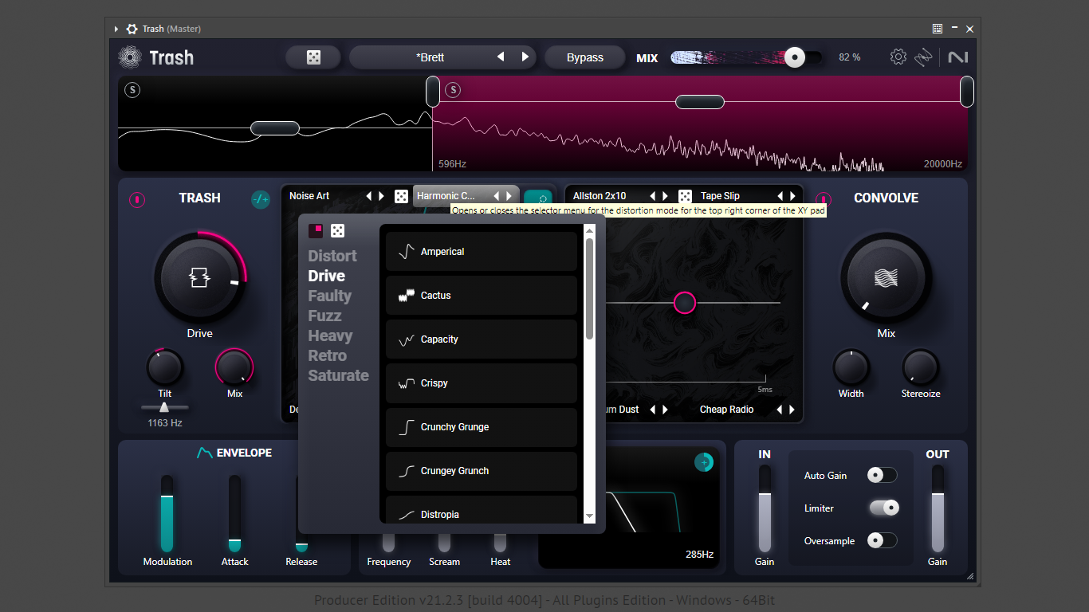Viewport: 1089px width, 612px height.
Task: Click the Convolve module power icon
Action: [x=824, y=199]
